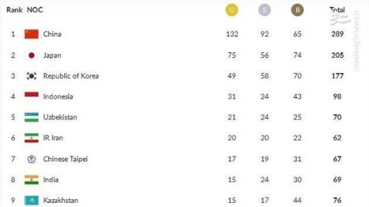The width and height of the screenshot is (369, 207).
Task: Click the Kazakhstan flag icon
Action: (x=32, y=201)
